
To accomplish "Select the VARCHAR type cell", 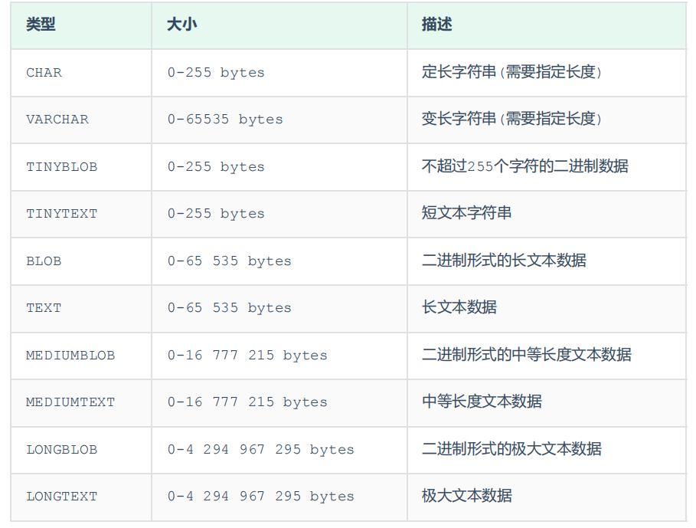I will pyautogui.click(x=57, y=120).
